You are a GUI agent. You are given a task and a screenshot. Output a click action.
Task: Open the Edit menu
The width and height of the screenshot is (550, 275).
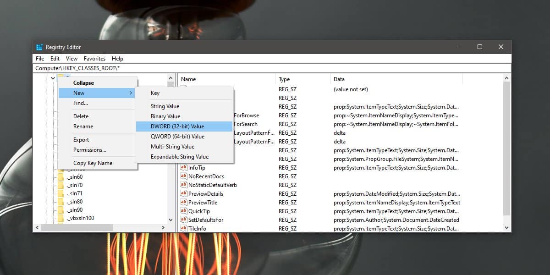click(55, 59)
